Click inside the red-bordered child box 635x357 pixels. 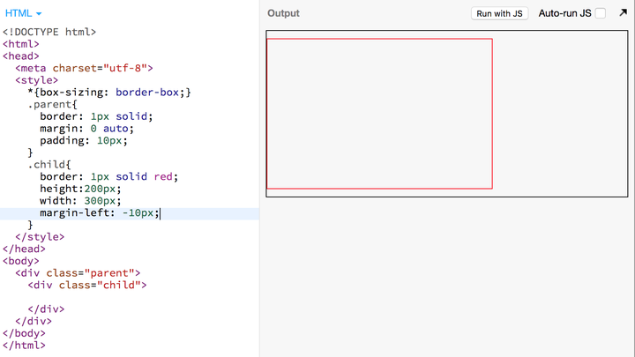click(x=379, y=114)
